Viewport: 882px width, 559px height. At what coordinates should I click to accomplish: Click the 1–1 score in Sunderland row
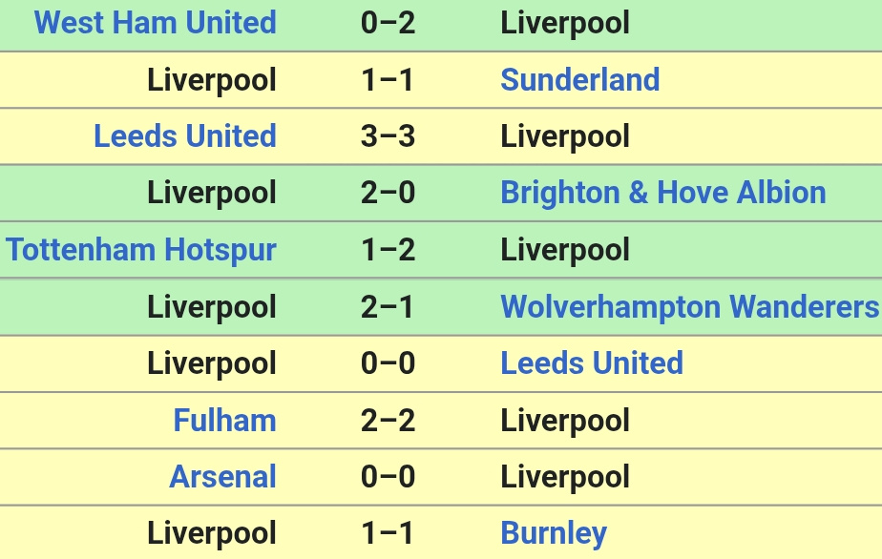pos(388,79)
